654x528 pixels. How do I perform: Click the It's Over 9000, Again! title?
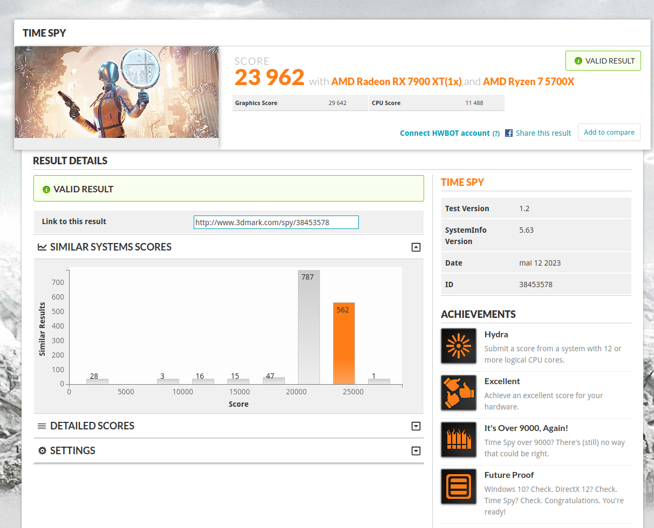(x=526, y=428)
